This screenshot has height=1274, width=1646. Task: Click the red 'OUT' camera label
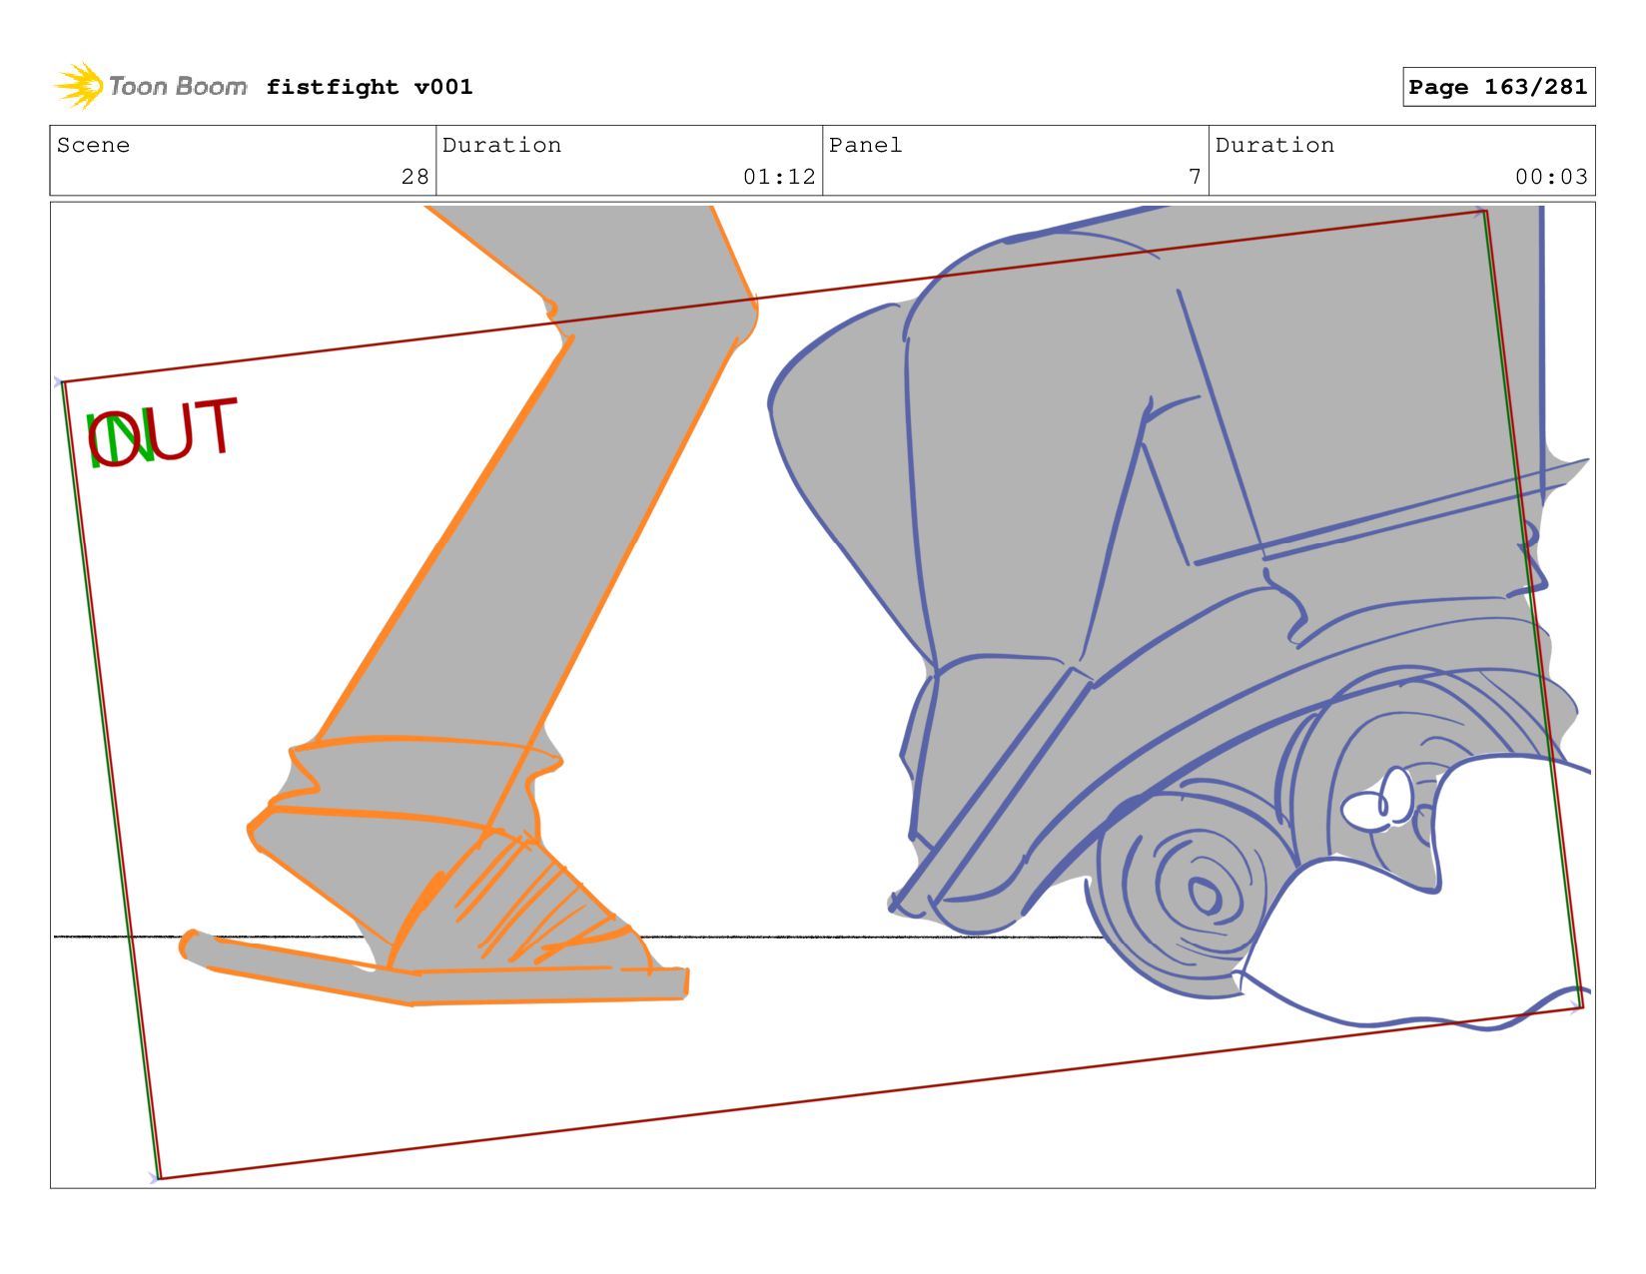(x=163, y=432)
